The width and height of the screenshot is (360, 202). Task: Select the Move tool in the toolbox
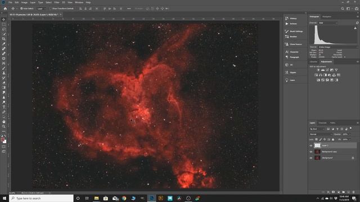[x=4, y=20]
